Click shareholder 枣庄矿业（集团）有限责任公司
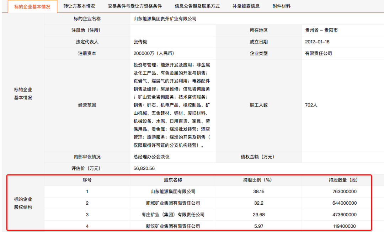This screenshot has height=232, width=384. click(173, 215)
